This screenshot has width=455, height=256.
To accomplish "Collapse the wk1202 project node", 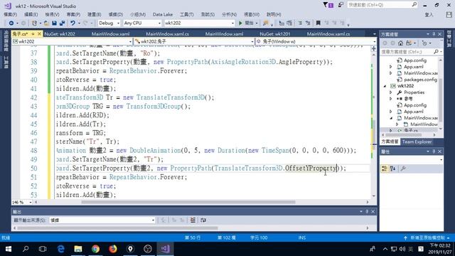I will click(x=385, y=86).
